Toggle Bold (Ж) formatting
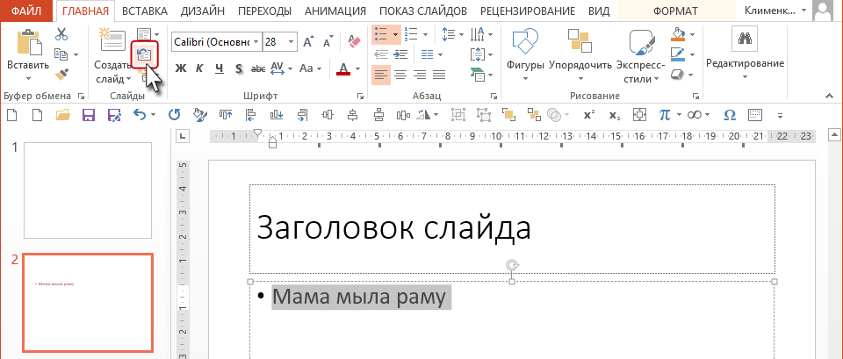The width and height of the screenshot is (843, 359). 181,68
